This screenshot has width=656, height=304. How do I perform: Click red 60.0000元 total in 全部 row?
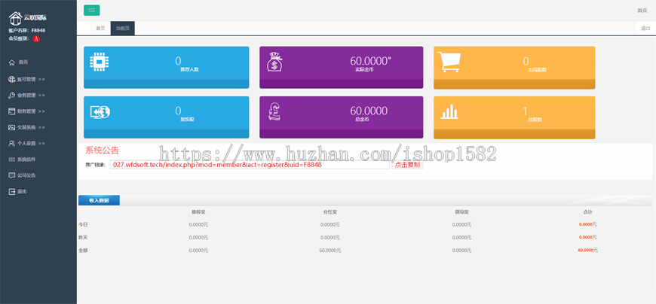pyautogui.click(x=588, y=250)
